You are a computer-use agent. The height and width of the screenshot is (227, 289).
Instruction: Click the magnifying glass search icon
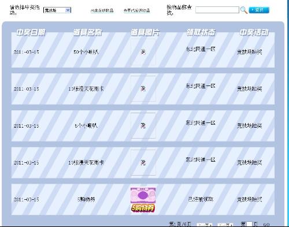coord(244,10)
